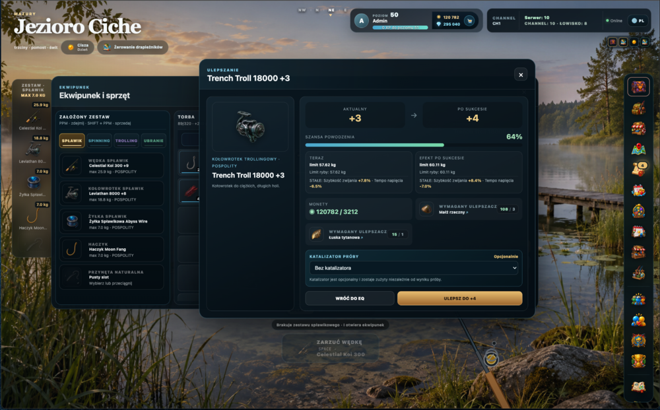Click the hook item in the Torba bag
Screen dimensions: 660x410
(190, 162)
